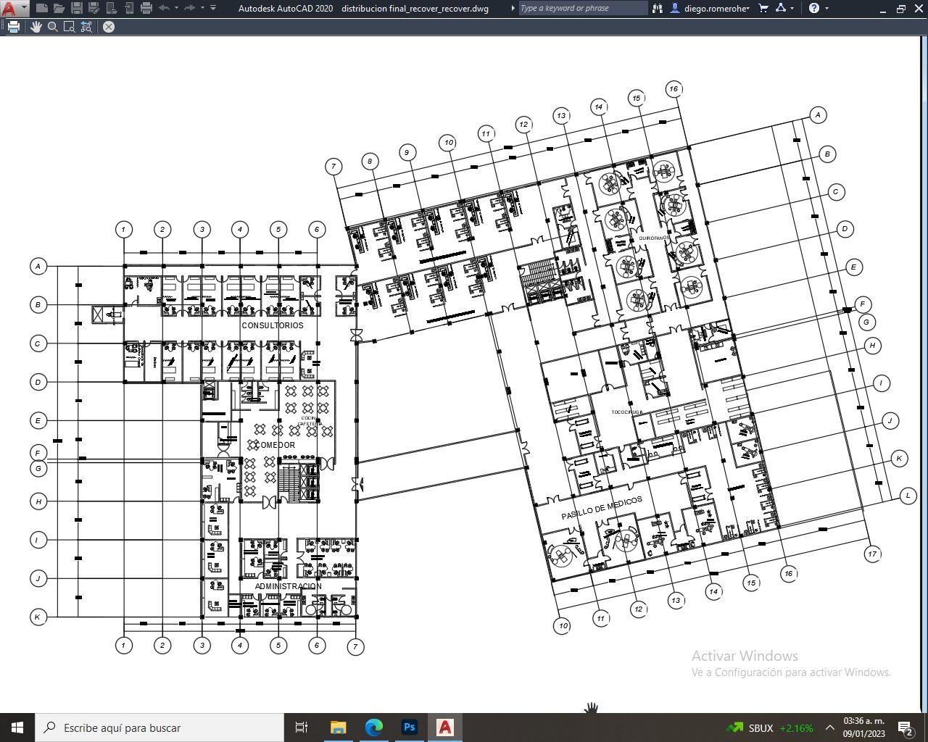The image size is (928, 742).
Task: Expand the Help dropdown arrow
Action: 827,9
